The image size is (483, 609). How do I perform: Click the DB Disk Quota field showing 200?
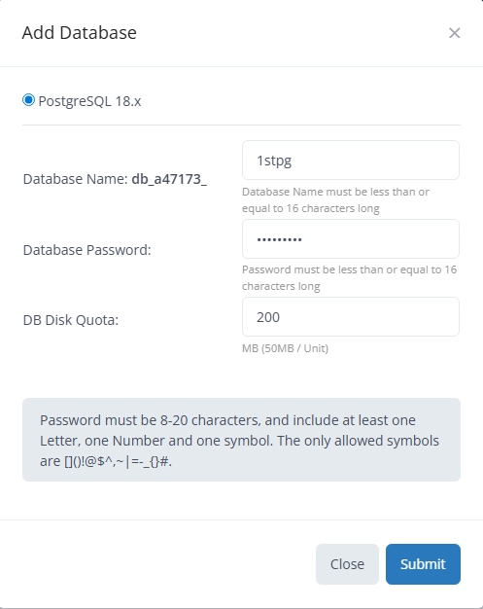[x=351, y=317]
